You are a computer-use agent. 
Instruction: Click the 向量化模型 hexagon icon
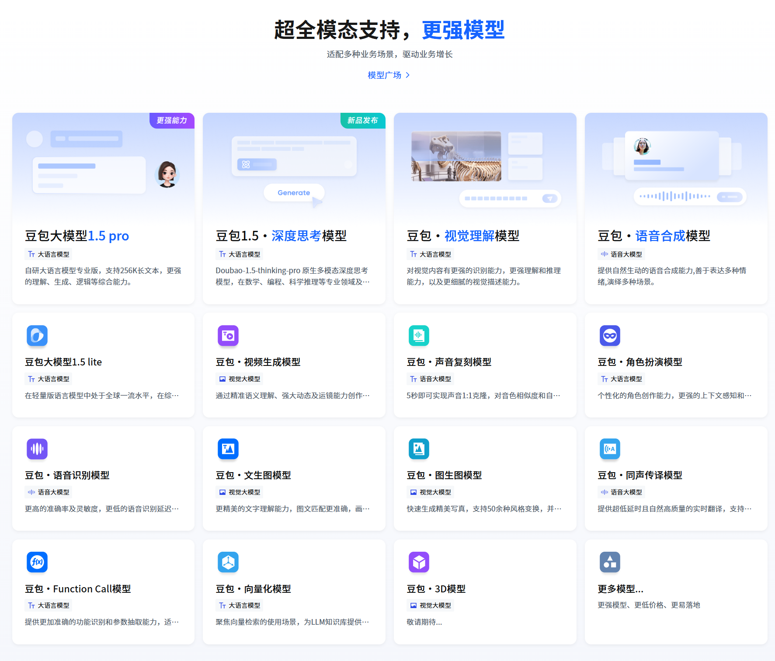228,562
